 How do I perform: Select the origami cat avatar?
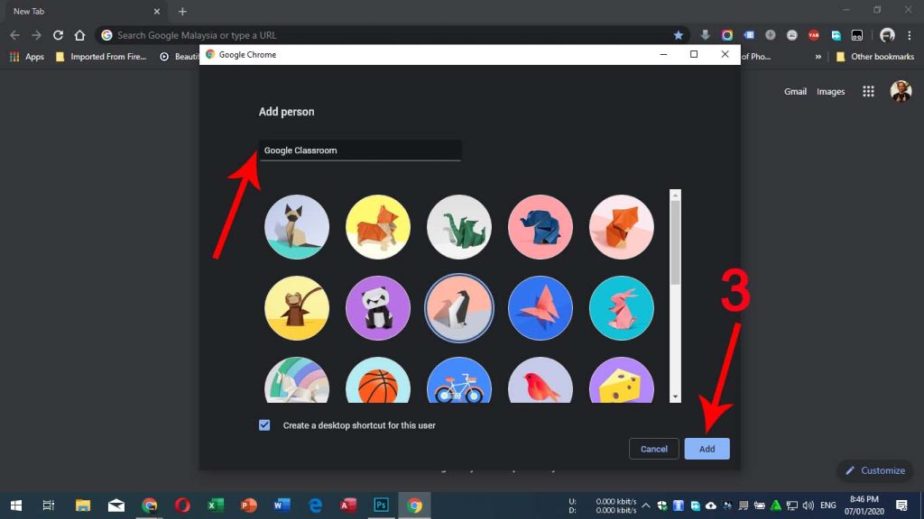tap(297, 227)
